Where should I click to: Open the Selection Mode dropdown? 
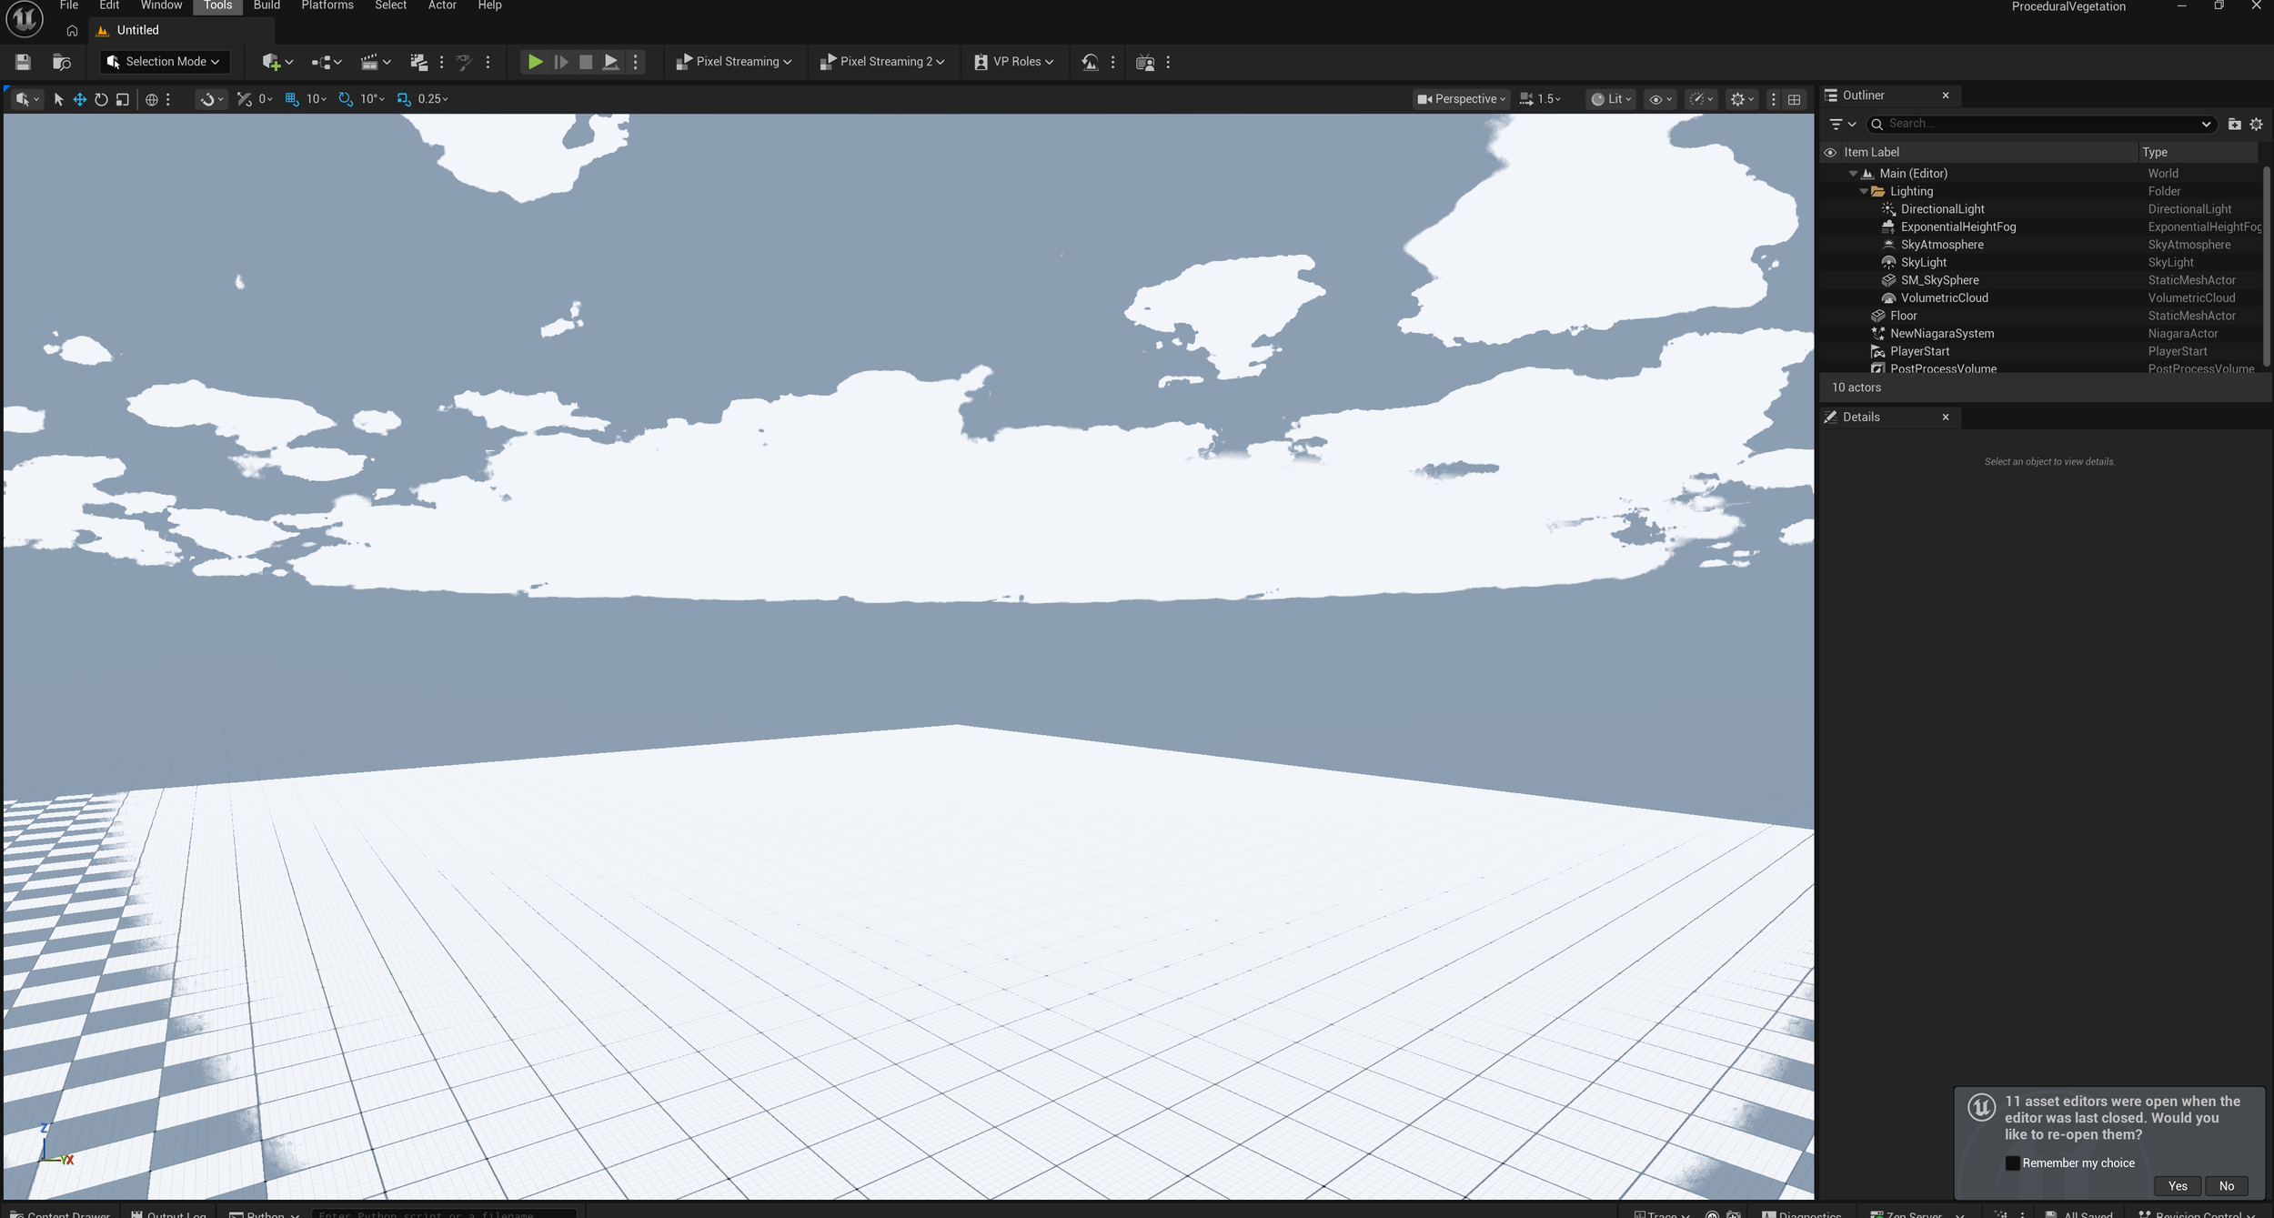tap(164, 62)
